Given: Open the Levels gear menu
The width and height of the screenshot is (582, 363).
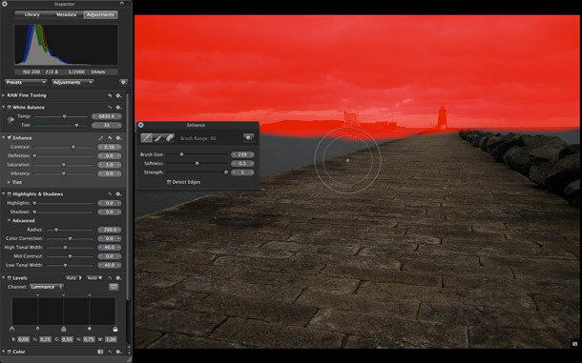Looking at the screenshot, I should pos(118,277).
